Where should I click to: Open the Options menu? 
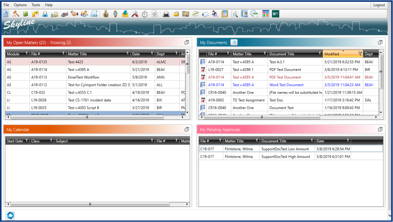[20, 5]
